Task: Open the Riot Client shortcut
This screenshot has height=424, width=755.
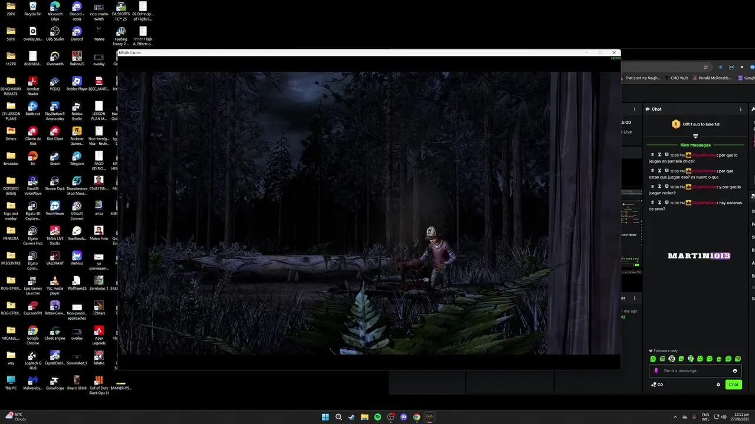Action: [x=55, y=132]
